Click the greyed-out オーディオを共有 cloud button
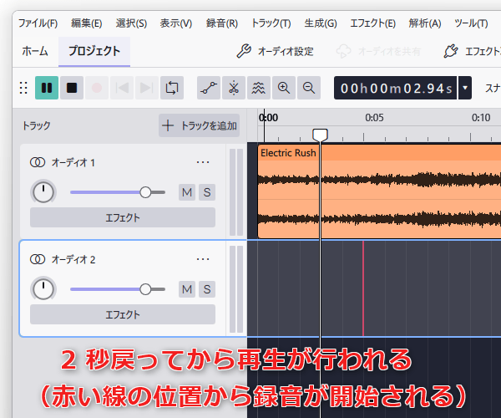The height and width of the screenshot is (418, 501). pos(378,51)
